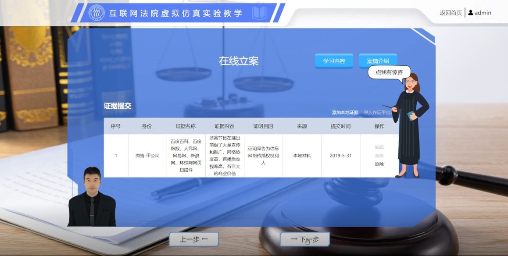Click 编辑 in the evidence row
This screenshot has height=256, width=508.
point(379,147)
